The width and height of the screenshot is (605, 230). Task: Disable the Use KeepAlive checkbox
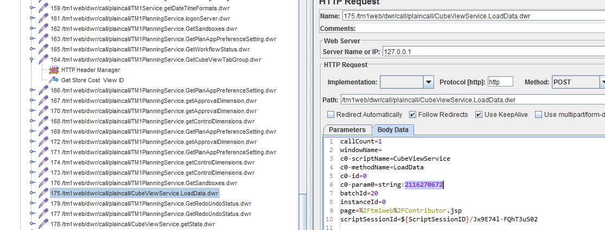[x=479, y=115]
